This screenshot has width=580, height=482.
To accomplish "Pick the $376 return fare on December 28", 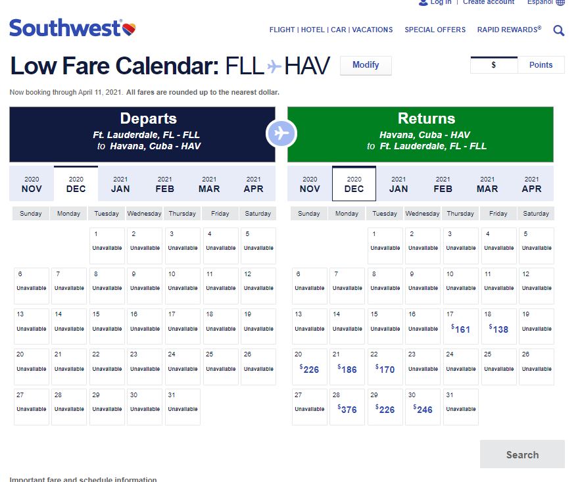I will pos(347,407).
